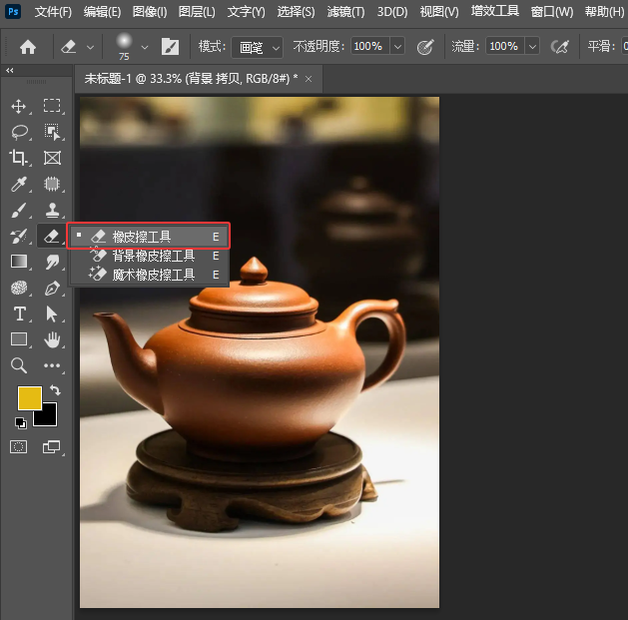Open the Edit Toolbar three-dots button
Viewport: 628px width, 620px height.
[52, 365]
